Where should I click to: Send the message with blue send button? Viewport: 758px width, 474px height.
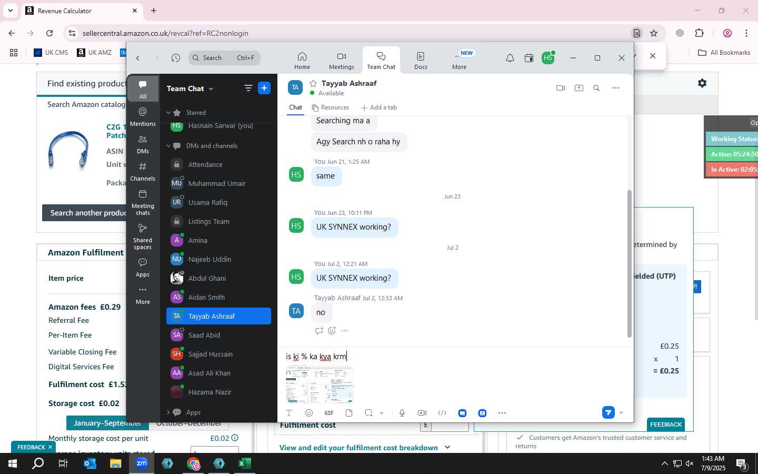[x=609, y=412]
